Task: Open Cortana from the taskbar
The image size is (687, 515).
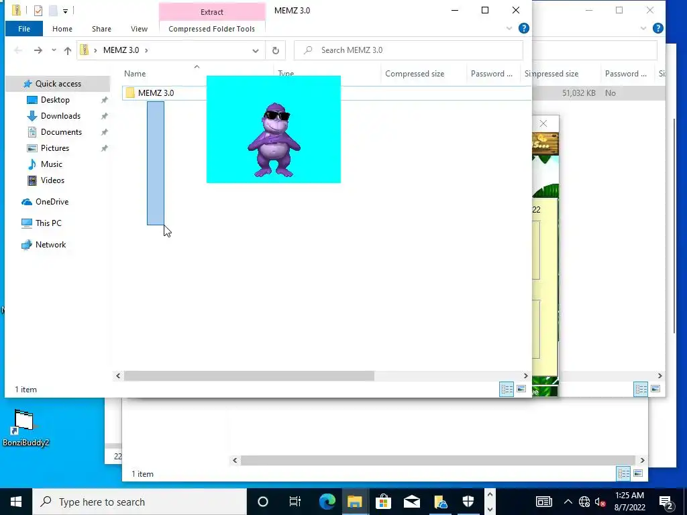Action: point(263,502)
